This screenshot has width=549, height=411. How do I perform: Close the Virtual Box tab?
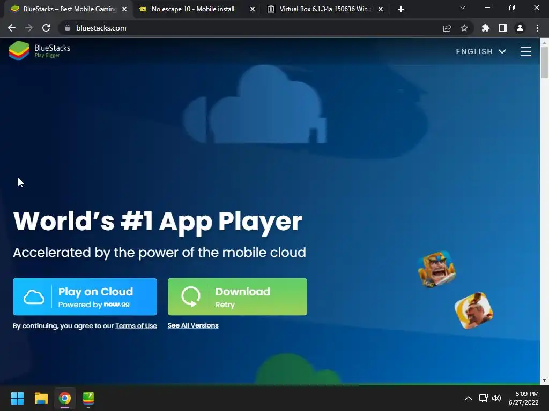(x=381, y=9)
